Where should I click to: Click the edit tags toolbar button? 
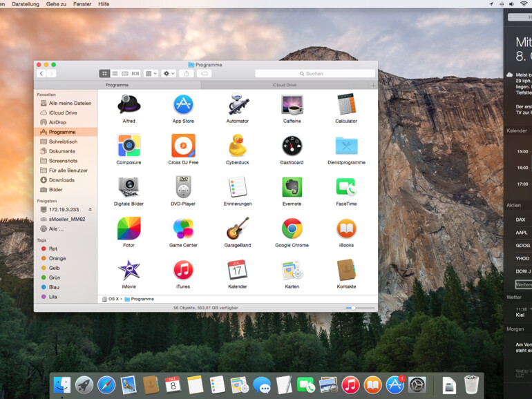[x=205, y=74]
